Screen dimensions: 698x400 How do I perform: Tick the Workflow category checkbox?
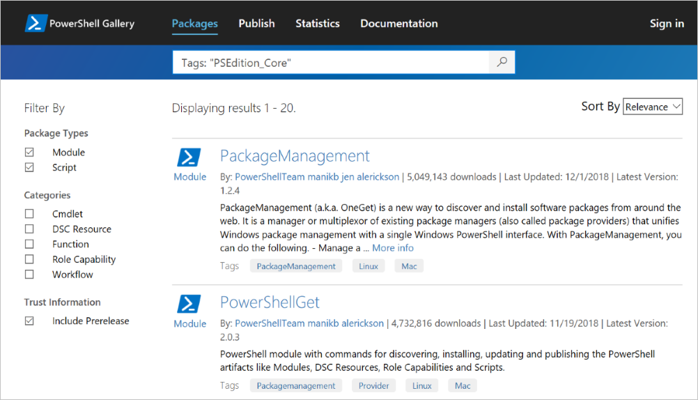[29, 275]
